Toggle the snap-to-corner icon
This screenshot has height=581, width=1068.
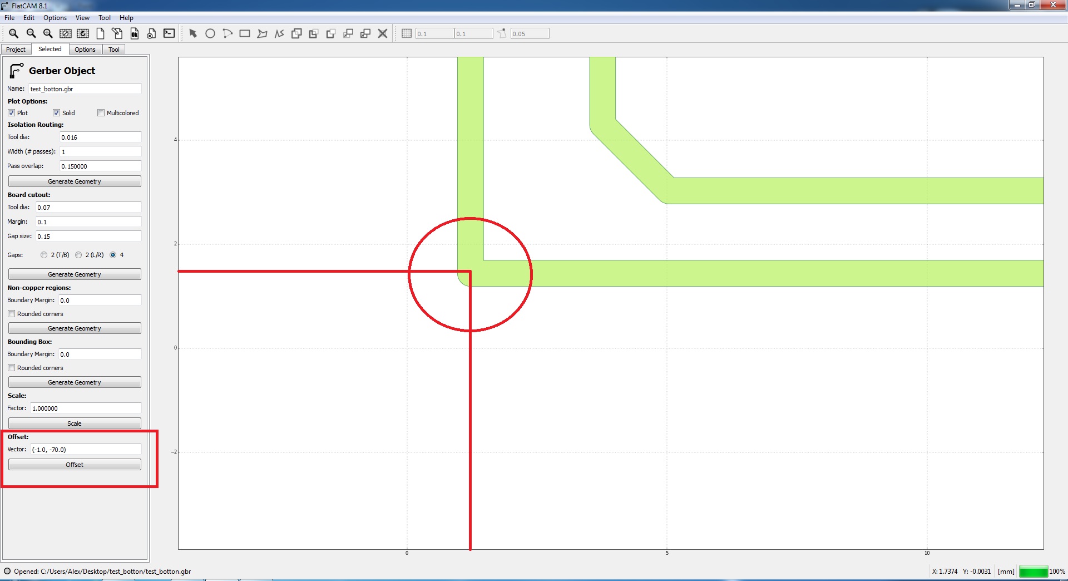tap(502, 33)
